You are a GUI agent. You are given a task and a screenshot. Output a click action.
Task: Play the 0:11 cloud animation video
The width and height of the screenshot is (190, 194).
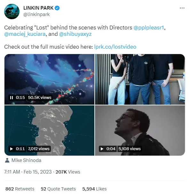[12, 149]
